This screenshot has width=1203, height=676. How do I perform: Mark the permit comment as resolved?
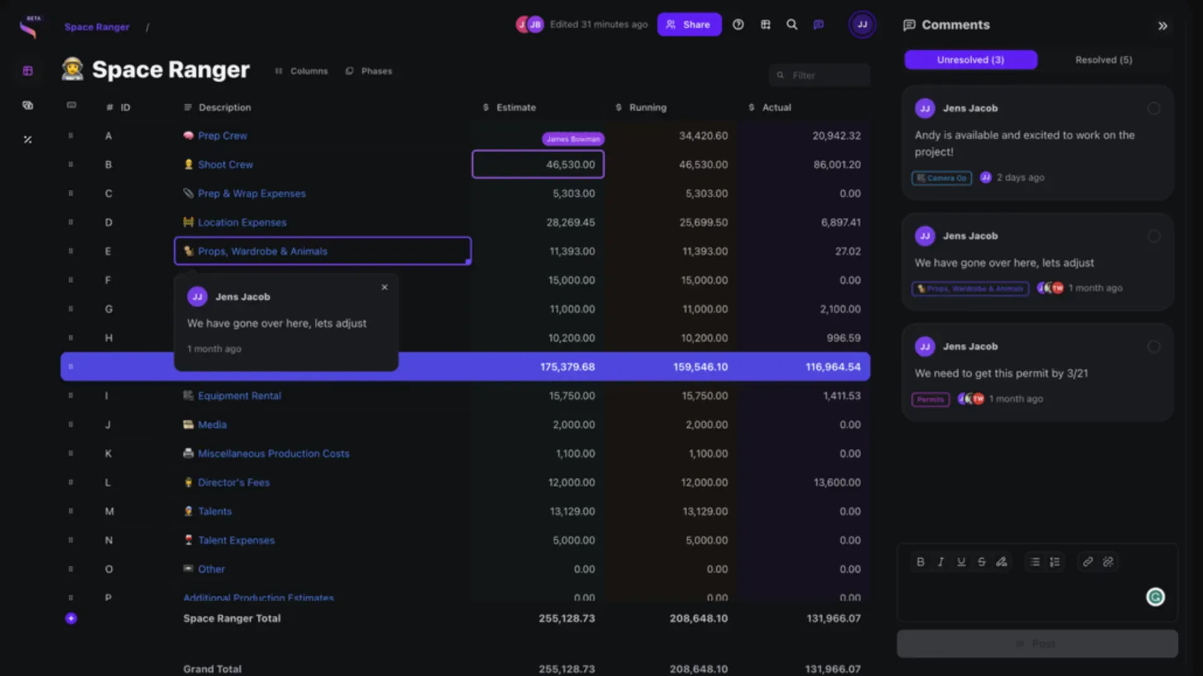(x=1154, y=347)
